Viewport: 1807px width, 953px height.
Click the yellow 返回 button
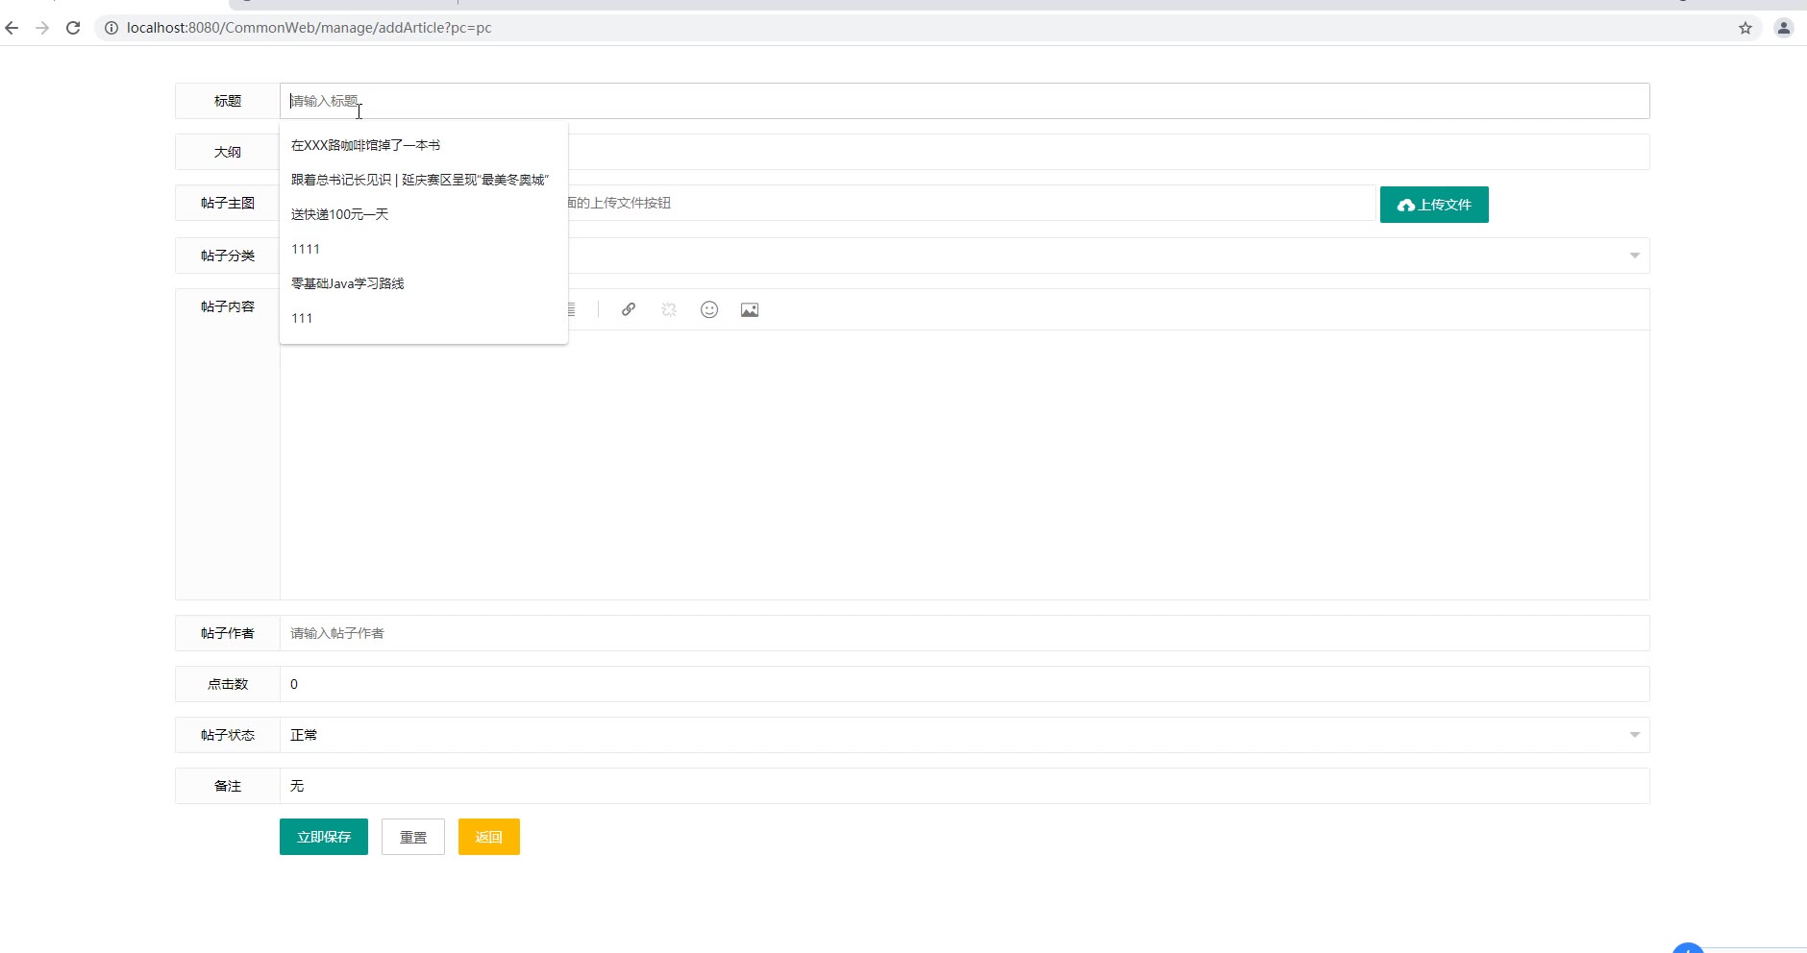click(x=489, y=837)
